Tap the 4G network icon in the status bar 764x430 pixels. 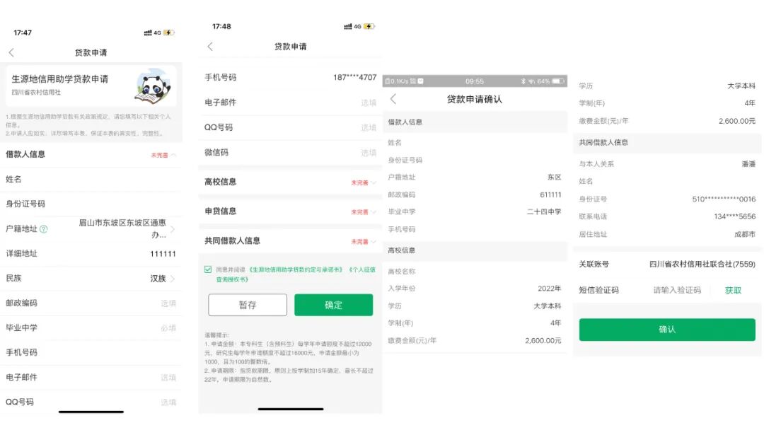point(156,32)
